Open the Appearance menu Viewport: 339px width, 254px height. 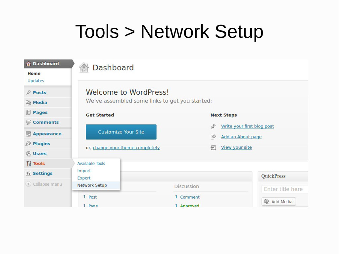click(x=47, y=134)
